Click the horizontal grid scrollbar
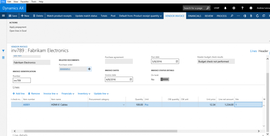 [x=101, y=131]
